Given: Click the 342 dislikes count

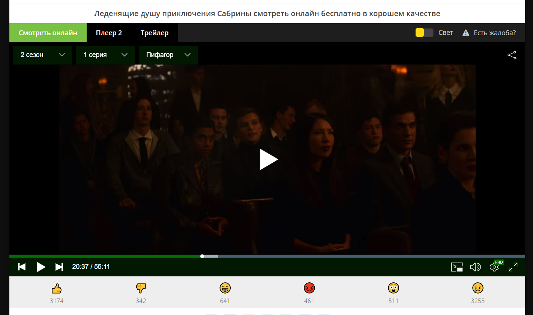Looking at the screenshot, I should click(141, 301).
